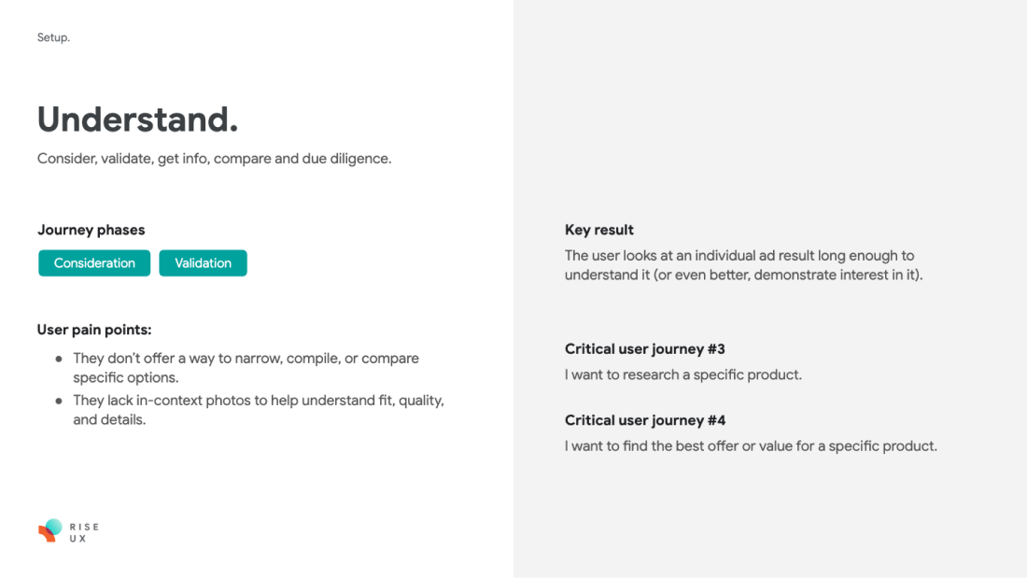Click the Validation phase button
Screen dimensions: 1027x578
tap(203, 262)
